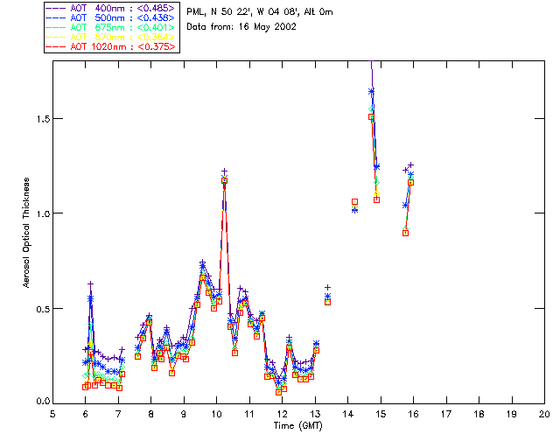560x448 pixels.
Task: Click the 5 tick label on time axis
Action: point(52,413)
